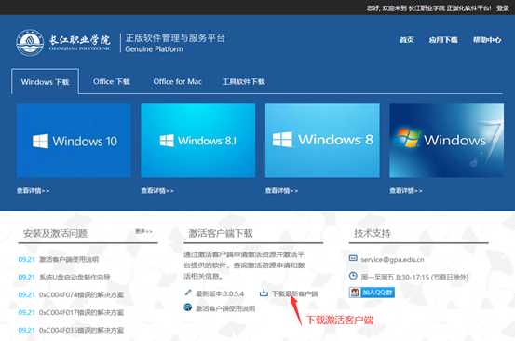Click the download icon for 下载最新客户端

click(x=264, y=293)
